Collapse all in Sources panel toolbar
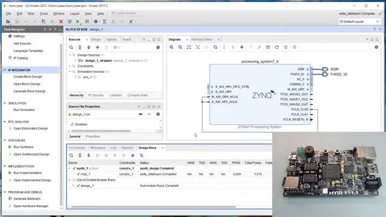 (x=80, y=47)
